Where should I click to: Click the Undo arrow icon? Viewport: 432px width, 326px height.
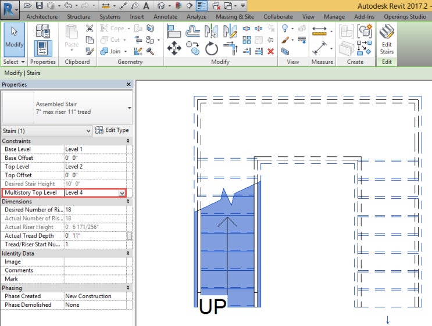click(68, 5)
